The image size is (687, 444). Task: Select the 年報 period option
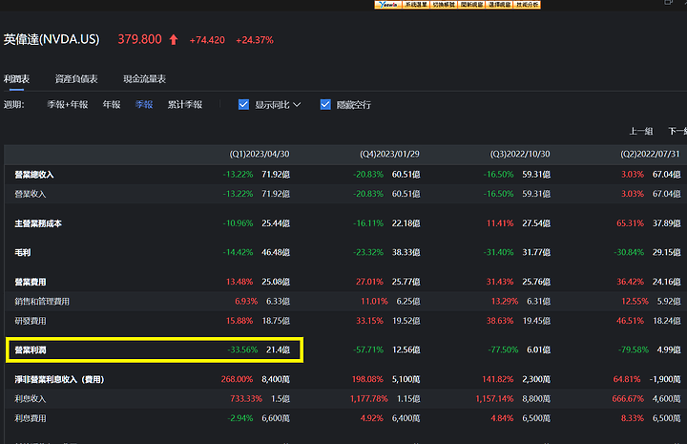112,105
